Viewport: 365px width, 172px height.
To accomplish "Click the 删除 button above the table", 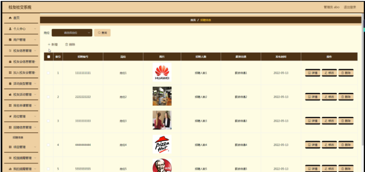I will pyautogui.click(x=70, y=45).
